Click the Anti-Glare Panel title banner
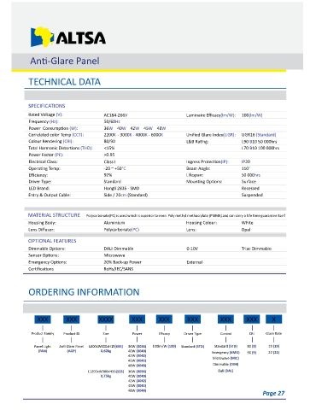This screenshot has width=316, height=410. [x=157, y=61]
